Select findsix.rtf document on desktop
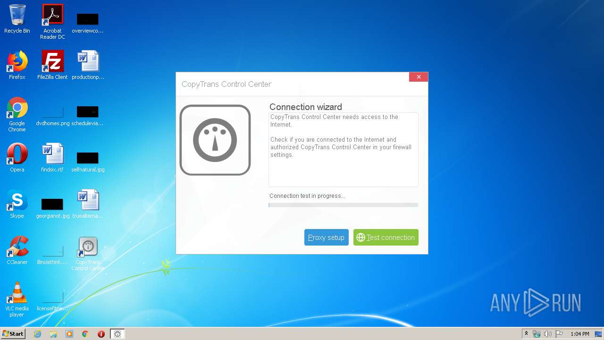This screenshot has height=340, width=604. click(x=52, y=158)
